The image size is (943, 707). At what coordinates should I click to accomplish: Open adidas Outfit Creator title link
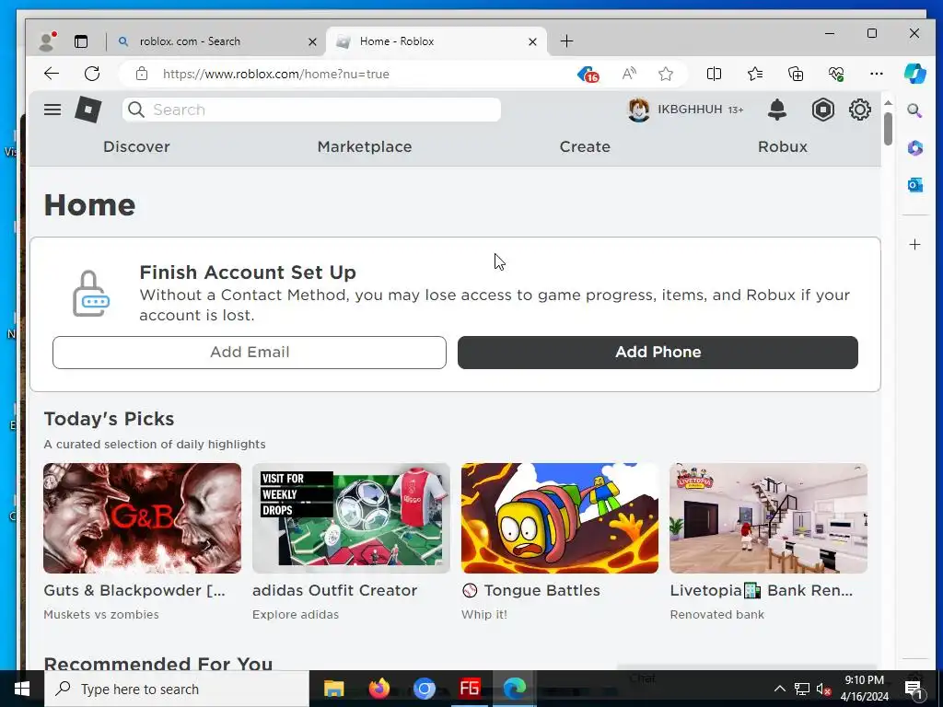coord(334,590)
